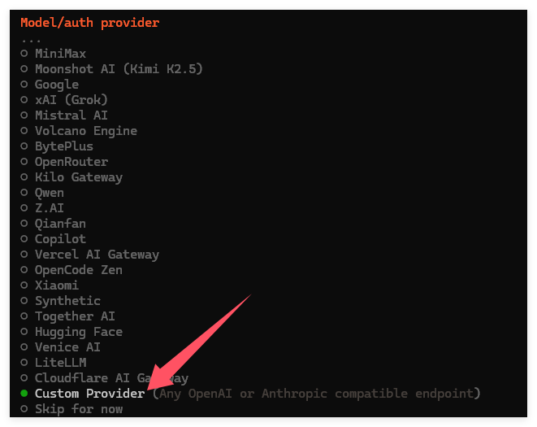
Task: Select the highlighted Custom Provider option
Action: click(x=89, y=394)
